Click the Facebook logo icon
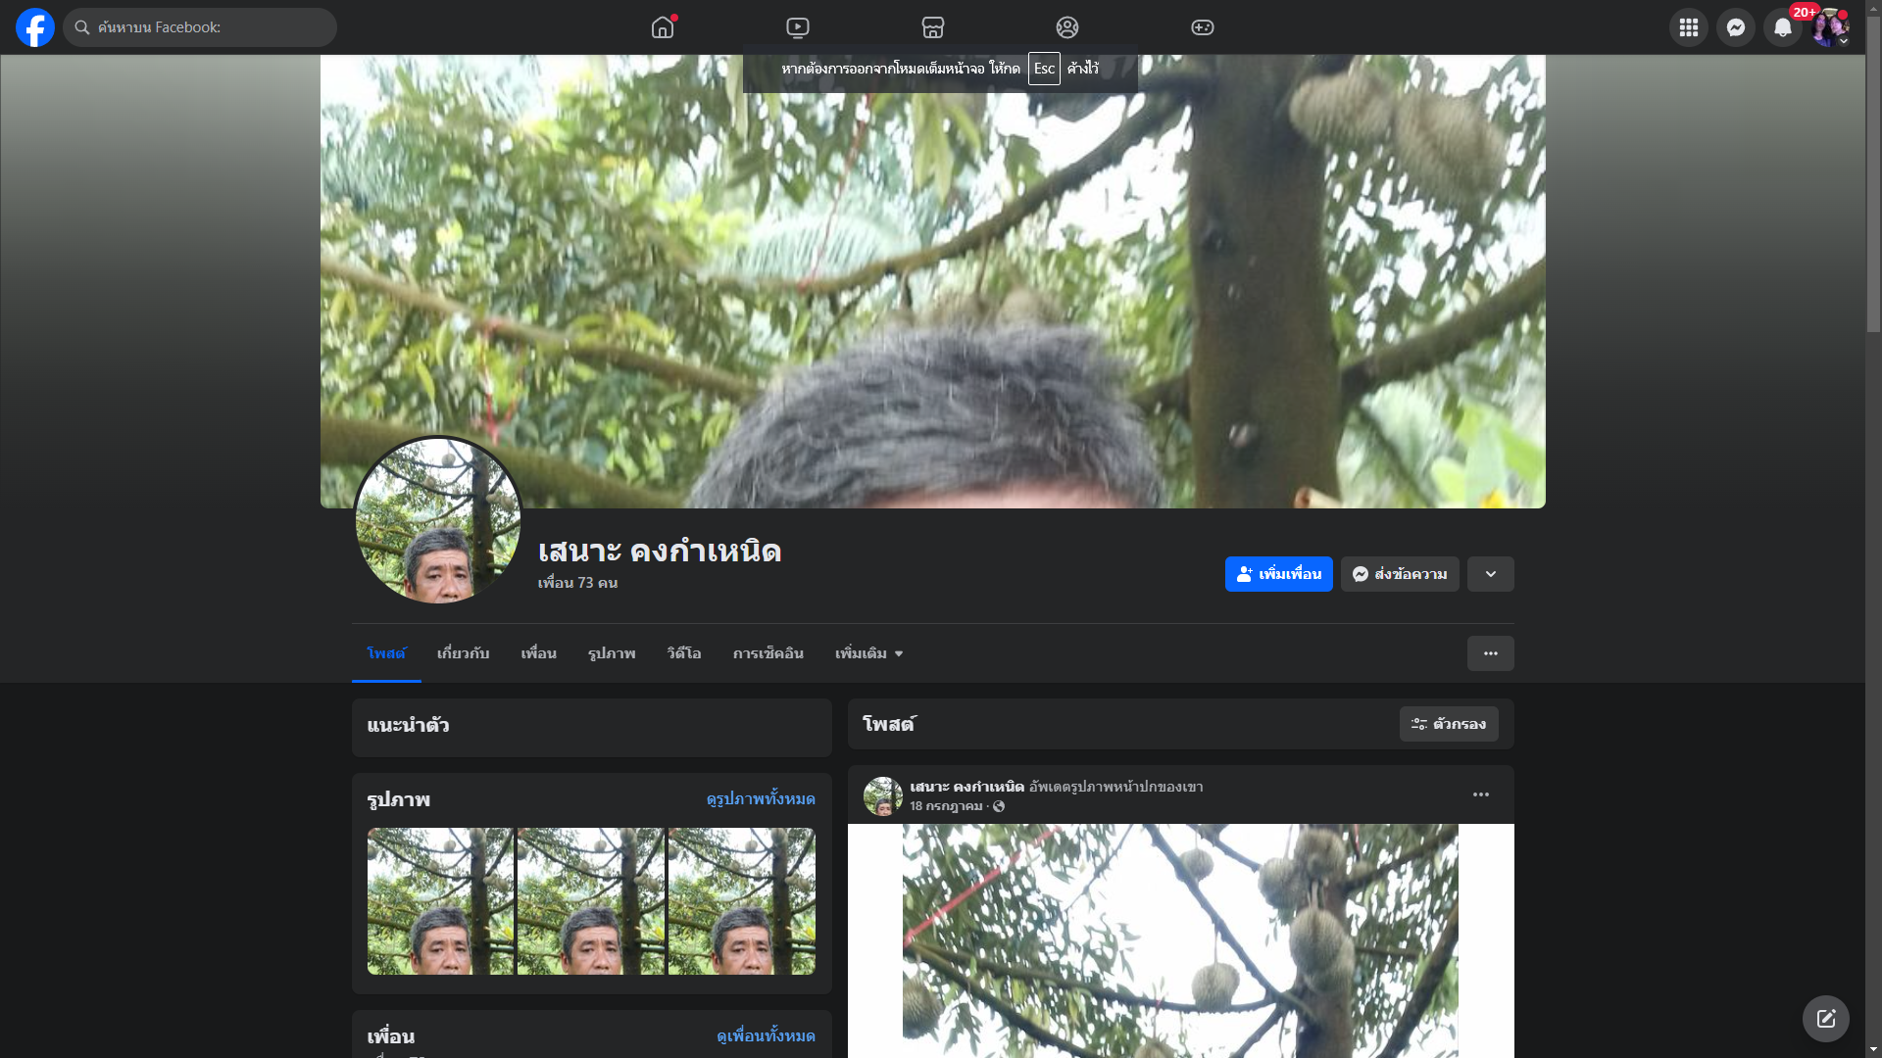1882x1058 pixels. (35, 27)
